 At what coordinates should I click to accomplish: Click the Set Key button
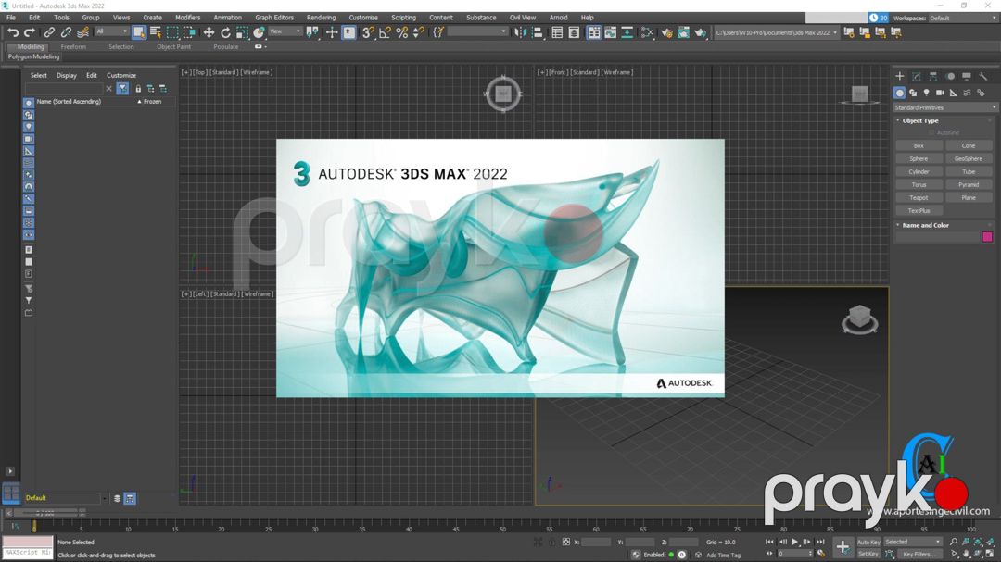868,555
